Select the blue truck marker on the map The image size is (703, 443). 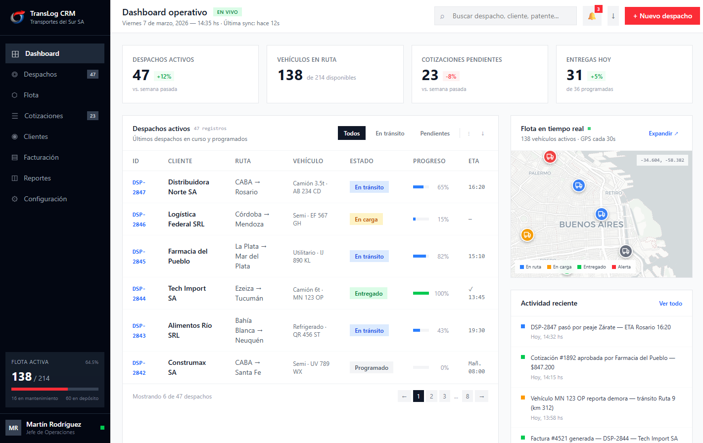[579, 186]
